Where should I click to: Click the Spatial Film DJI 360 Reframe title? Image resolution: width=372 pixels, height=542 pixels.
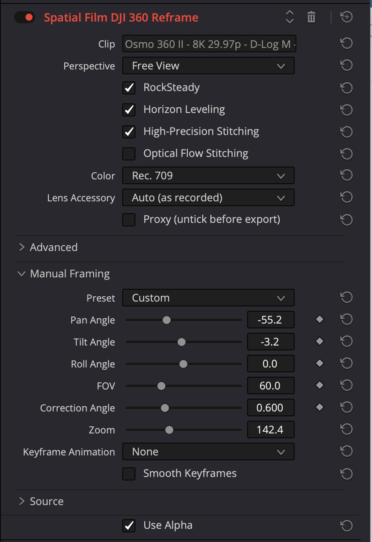click(x=121, y=18)
